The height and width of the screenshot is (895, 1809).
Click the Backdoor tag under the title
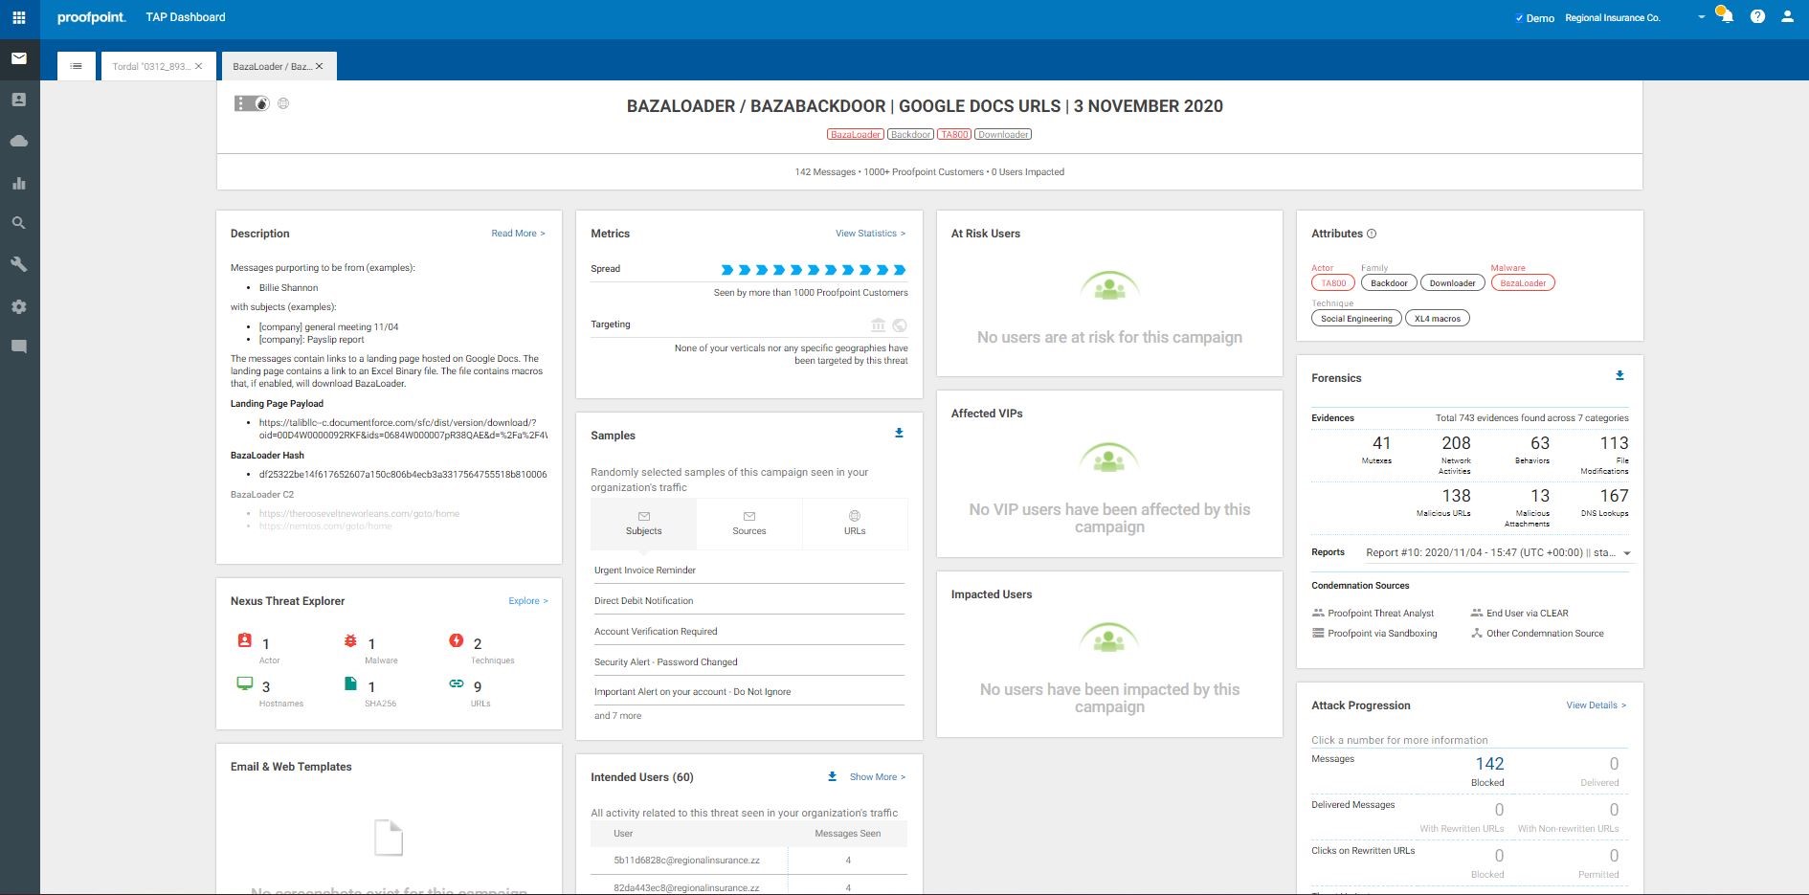(x=910, y=134)
